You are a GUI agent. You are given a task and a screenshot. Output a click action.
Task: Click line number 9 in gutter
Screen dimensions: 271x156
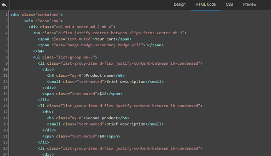[6, 63]
